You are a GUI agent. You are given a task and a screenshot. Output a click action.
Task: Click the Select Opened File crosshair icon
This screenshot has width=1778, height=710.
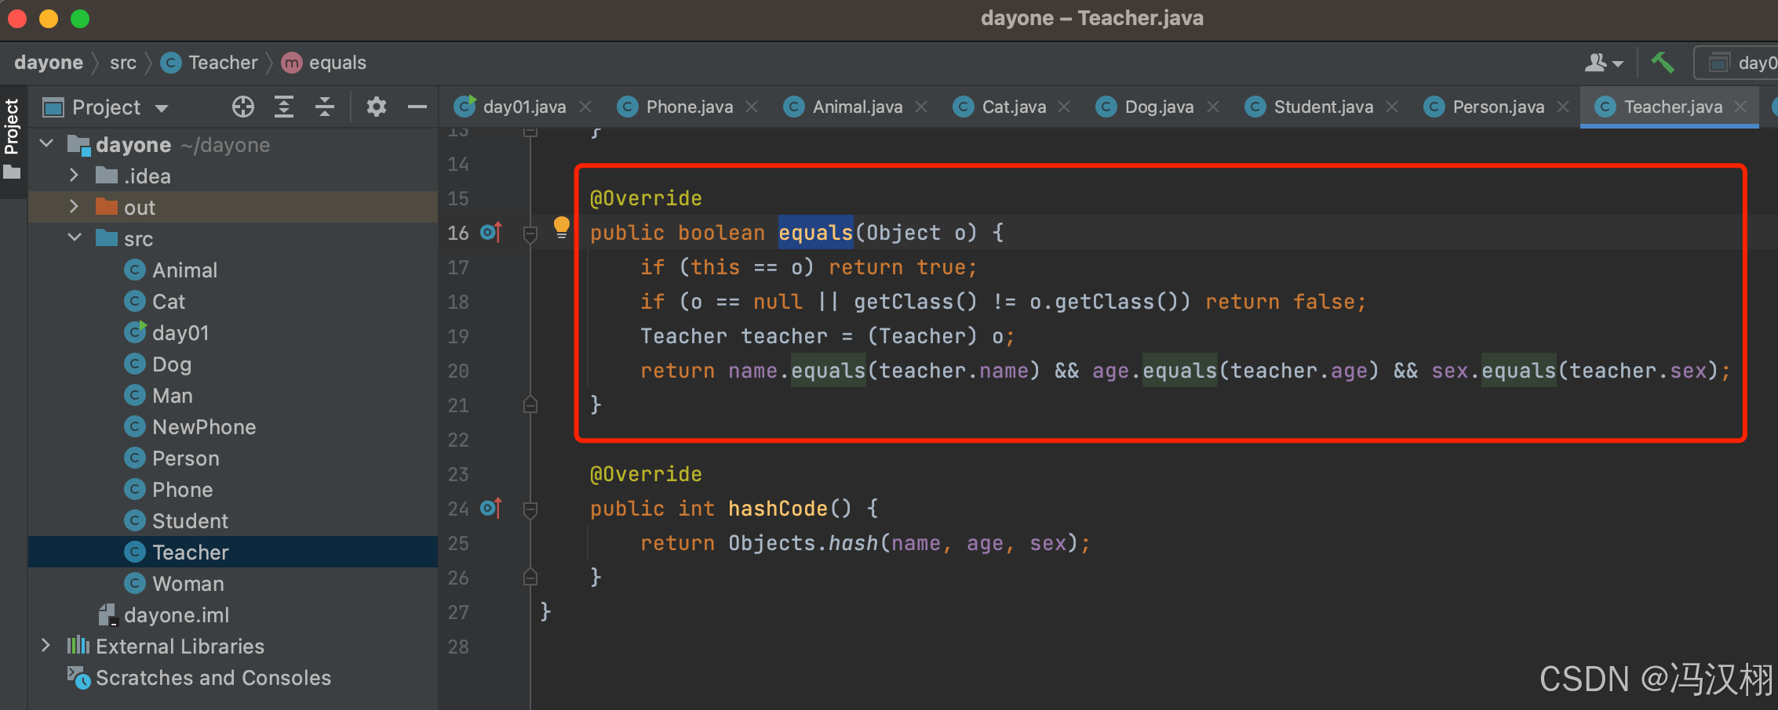point(243,107)
